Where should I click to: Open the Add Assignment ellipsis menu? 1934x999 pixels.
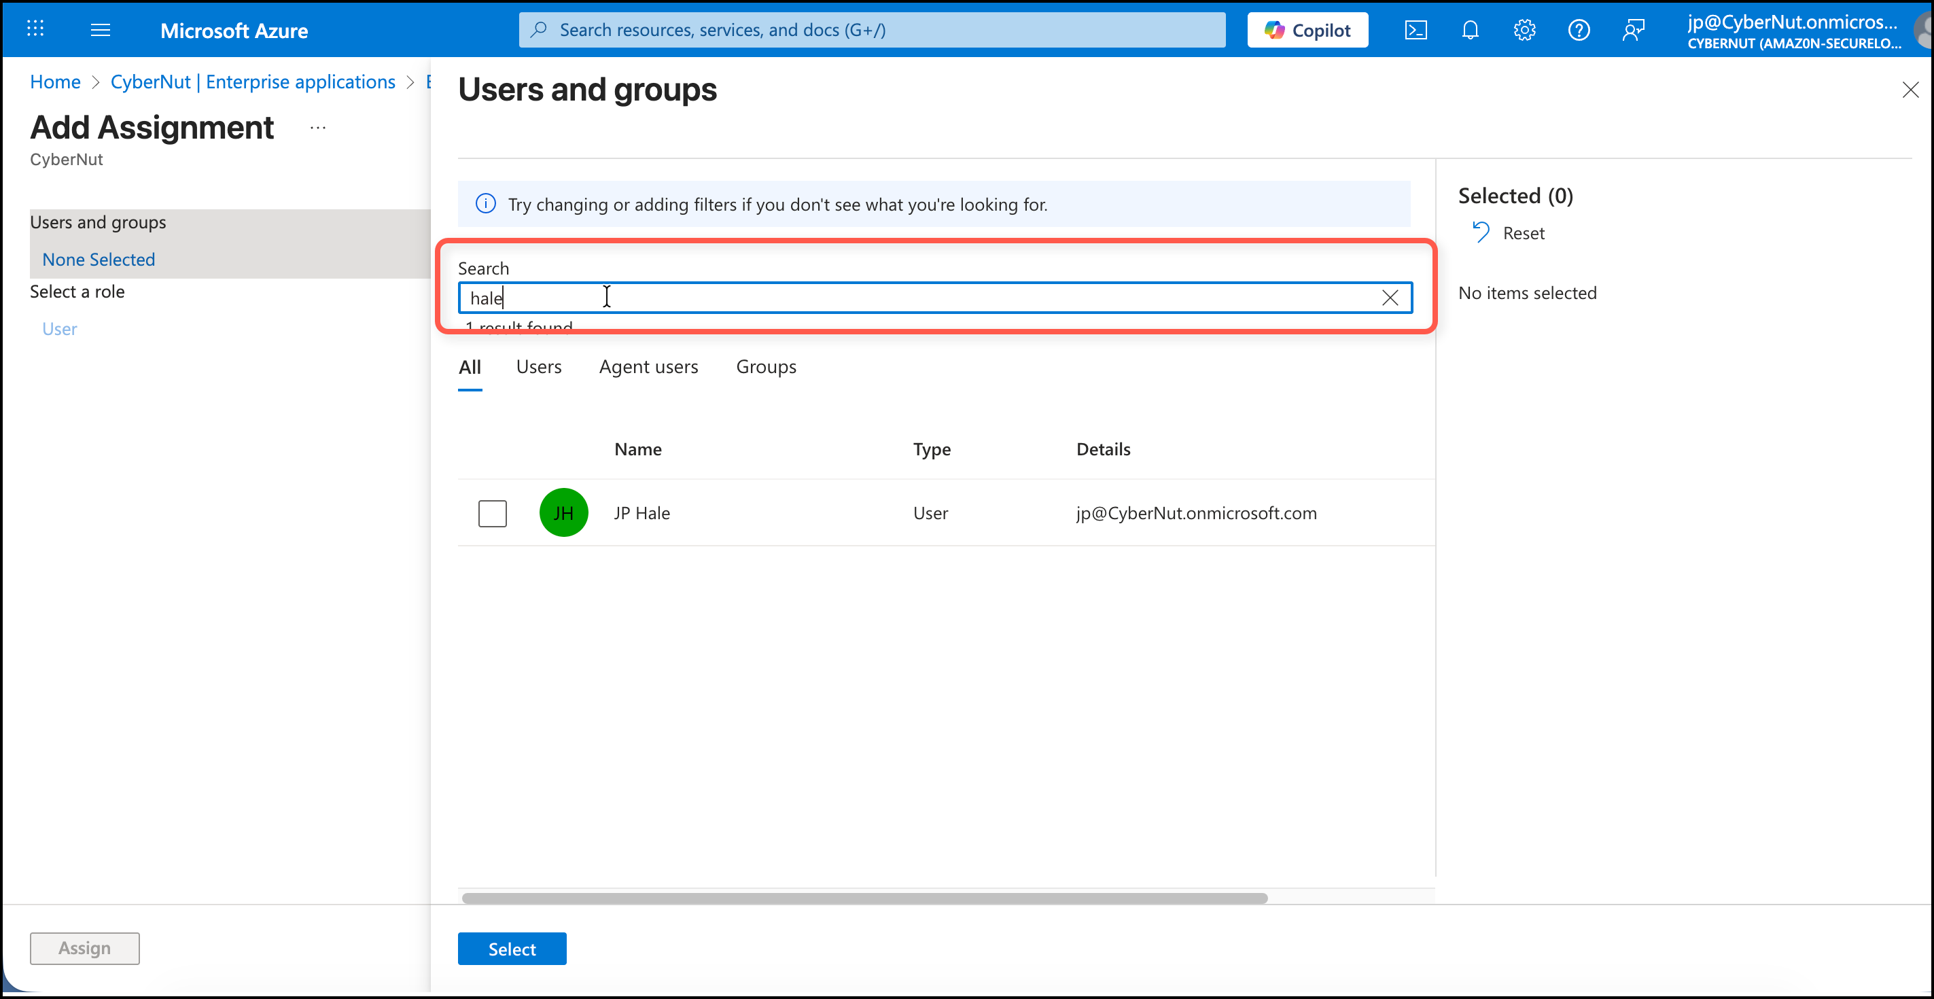point(317,128)
